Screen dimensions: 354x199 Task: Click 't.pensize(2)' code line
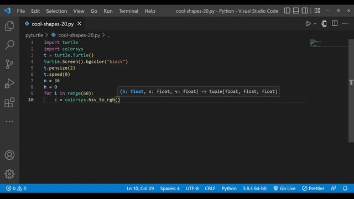(x=59, y=68)
